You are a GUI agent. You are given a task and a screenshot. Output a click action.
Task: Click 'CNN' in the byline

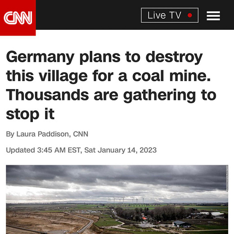pyautogui.click(x=81, y=134)
